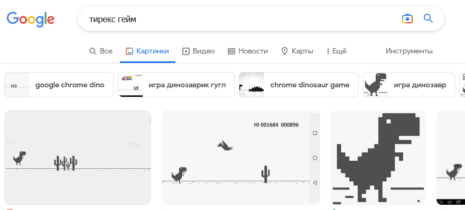Click the Google logo
This screenshot has width=465, height=210.
tap(31, 19)
